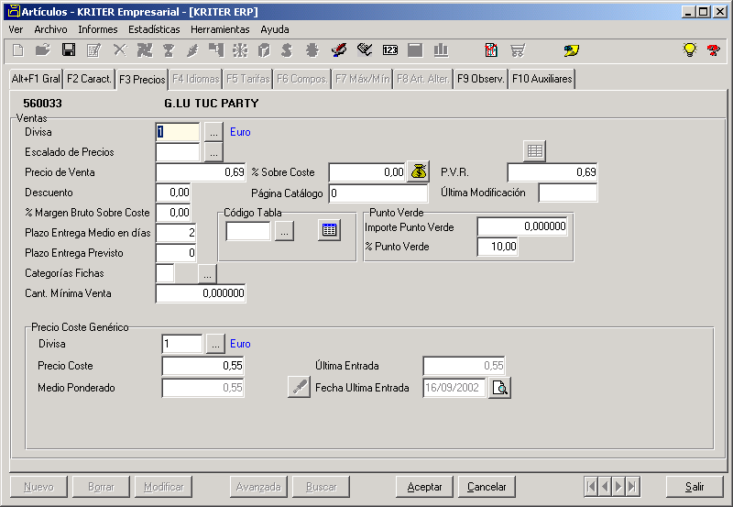Click the light bulb tips icon
The height and width of the screenshot is (507, 733).
tap(690, 50)
